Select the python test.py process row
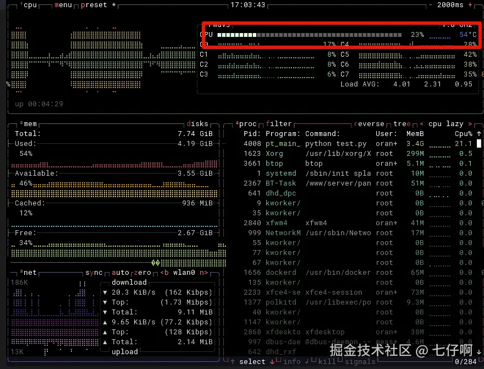 click(x=358, y=144)
